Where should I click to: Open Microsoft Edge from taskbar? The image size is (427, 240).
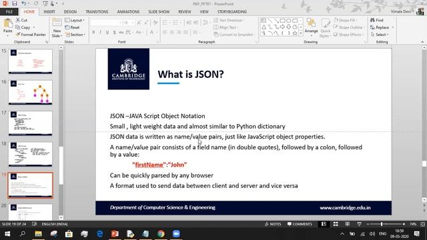tap(99, 234)
